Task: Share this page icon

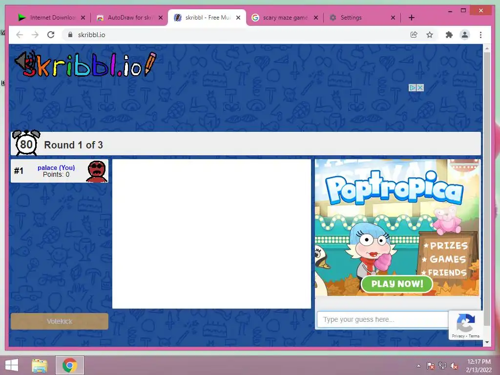Action: tap(414, 35)
